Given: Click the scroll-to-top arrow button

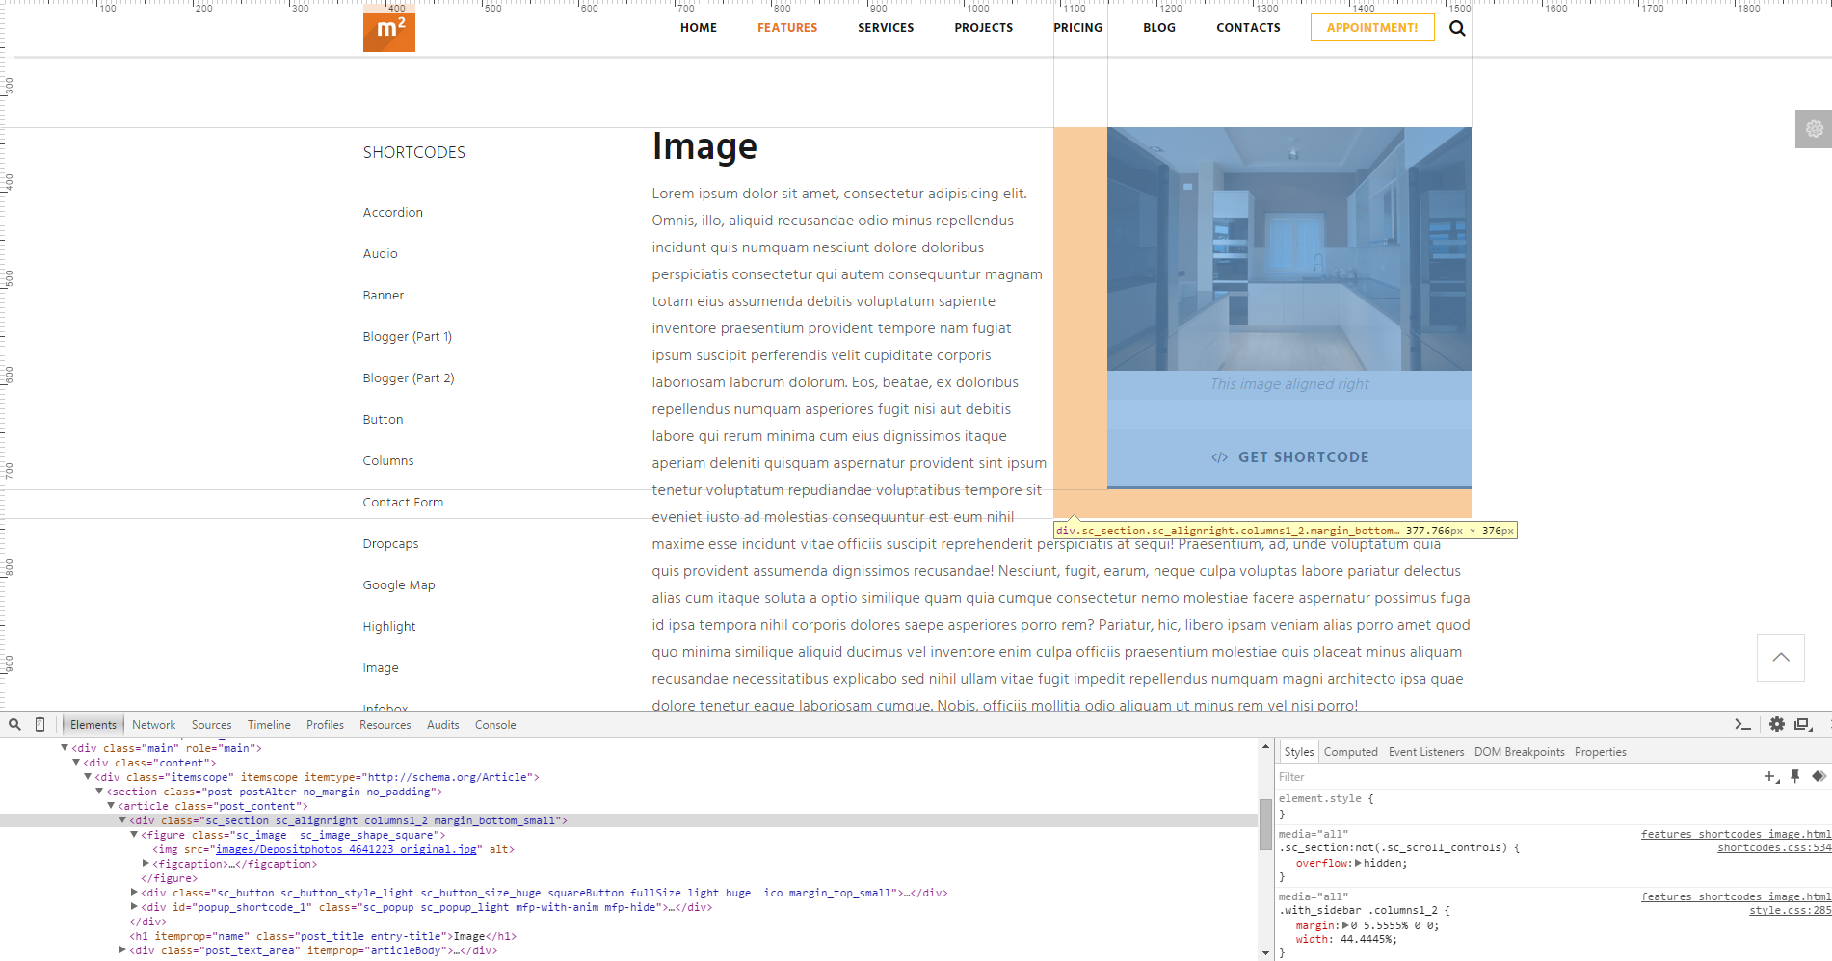Looking at the screenshot, I should pyautogui.click(x=1780, y=658).
